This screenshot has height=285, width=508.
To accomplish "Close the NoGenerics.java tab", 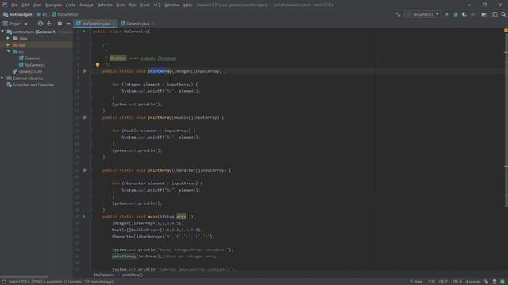I will 114,24.
